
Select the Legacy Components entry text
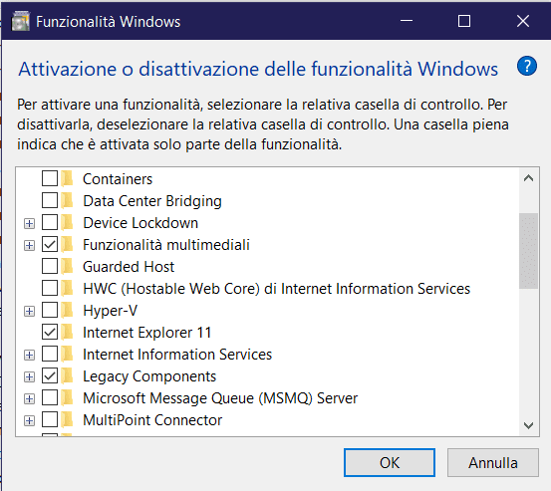click(149, 376)
